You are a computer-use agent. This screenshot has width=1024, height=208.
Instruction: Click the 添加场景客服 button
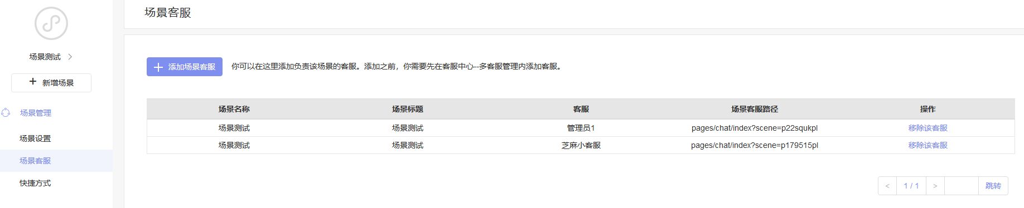click(x=185, y=67)
